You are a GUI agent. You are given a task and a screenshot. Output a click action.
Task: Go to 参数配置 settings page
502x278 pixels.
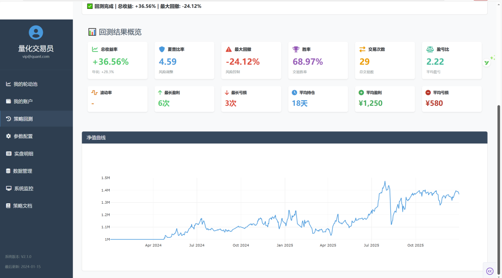[x=23, y=136]
